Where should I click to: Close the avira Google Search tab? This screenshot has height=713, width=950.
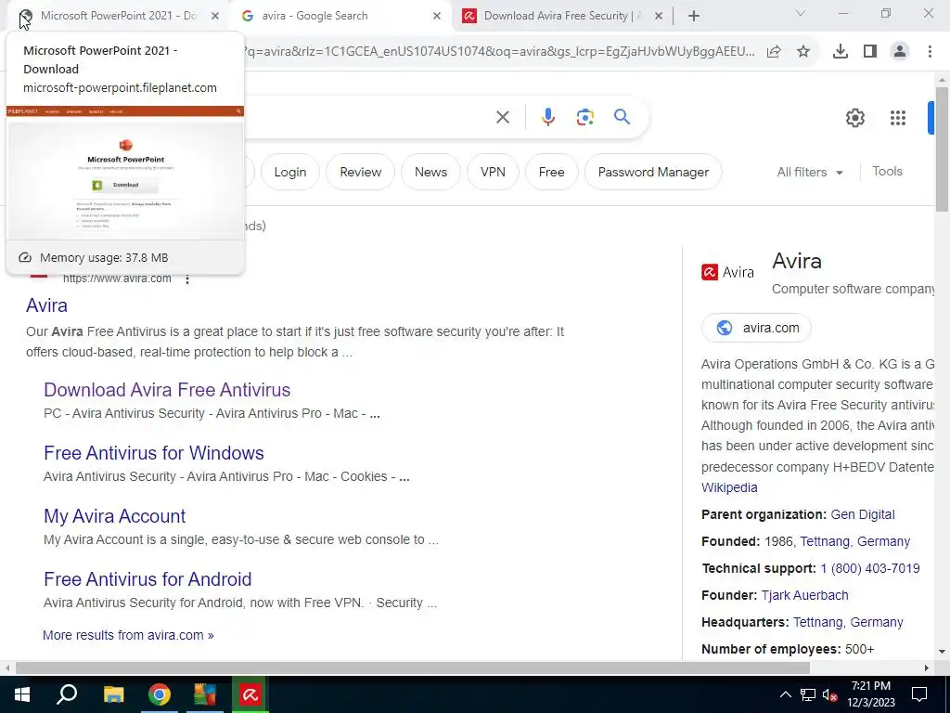[437, 17]
